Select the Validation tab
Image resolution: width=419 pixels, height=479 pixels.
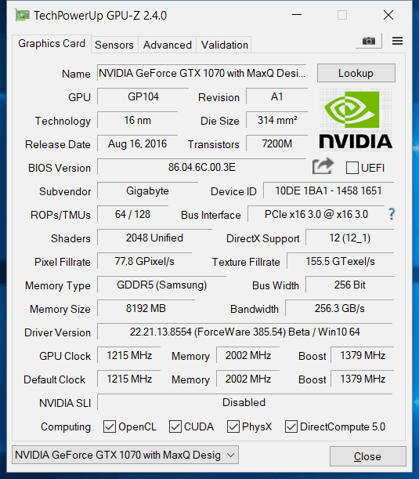point(224,45)
